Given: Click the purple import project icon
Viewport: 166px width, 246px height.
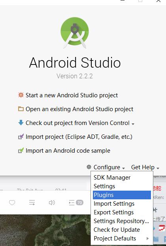Looking at the screenshot, I should [x=21, y=136].
